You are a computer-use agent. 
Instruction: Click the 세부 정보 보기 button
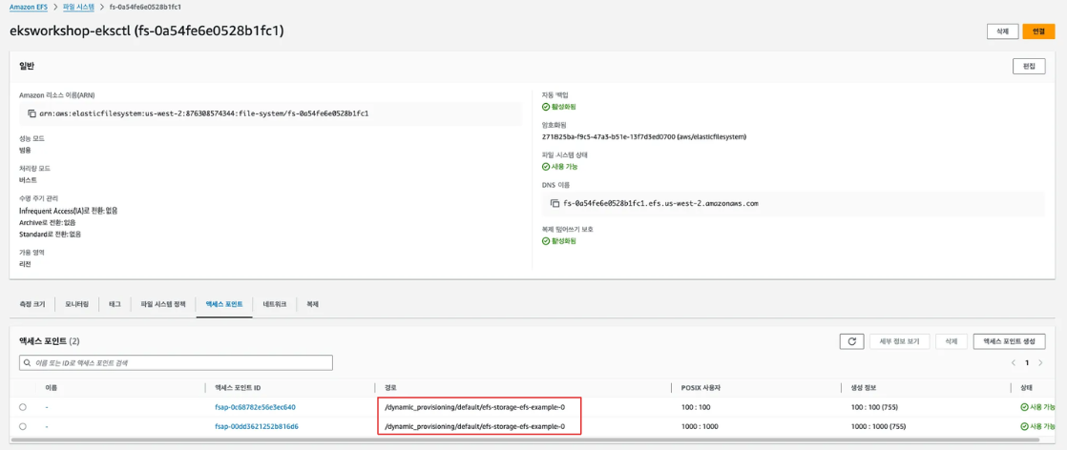pos(900,342)
